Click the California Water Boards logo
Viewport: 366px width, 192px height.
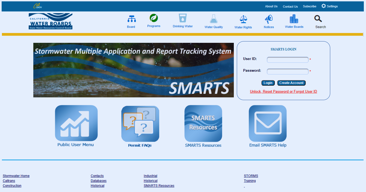pyautogui.click(x=51, y=21)
